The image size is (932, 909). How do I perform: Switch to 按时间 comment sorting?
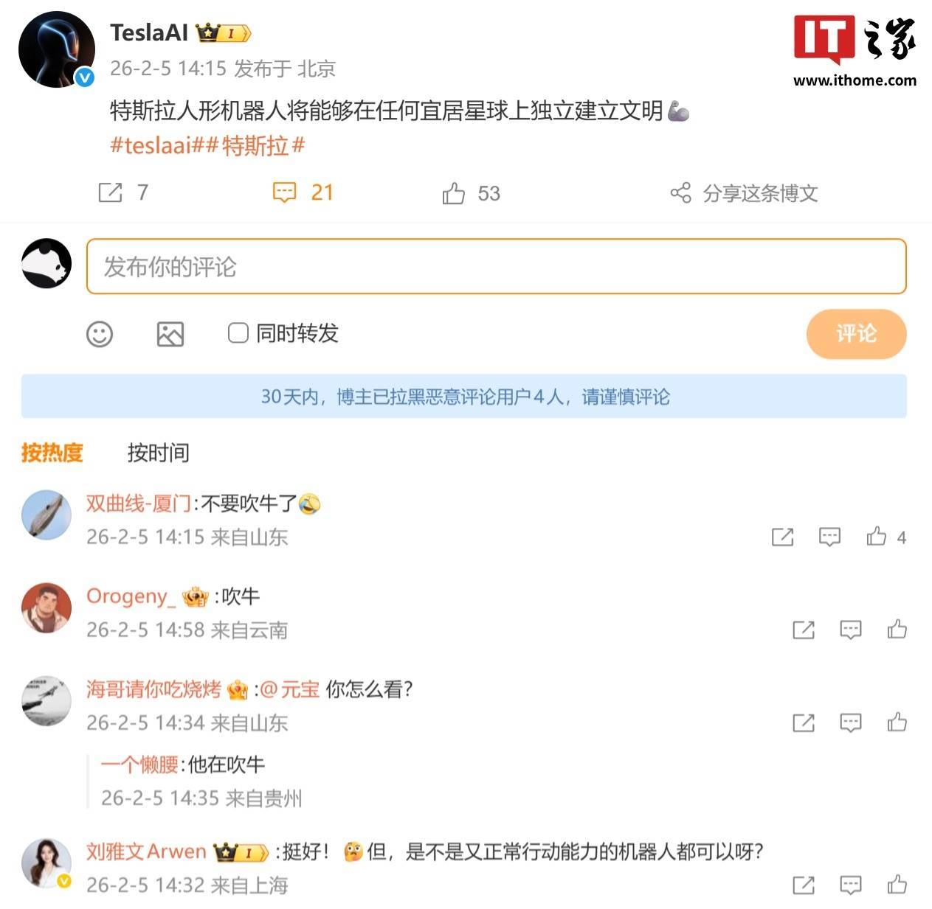click(x=159, y=452)
